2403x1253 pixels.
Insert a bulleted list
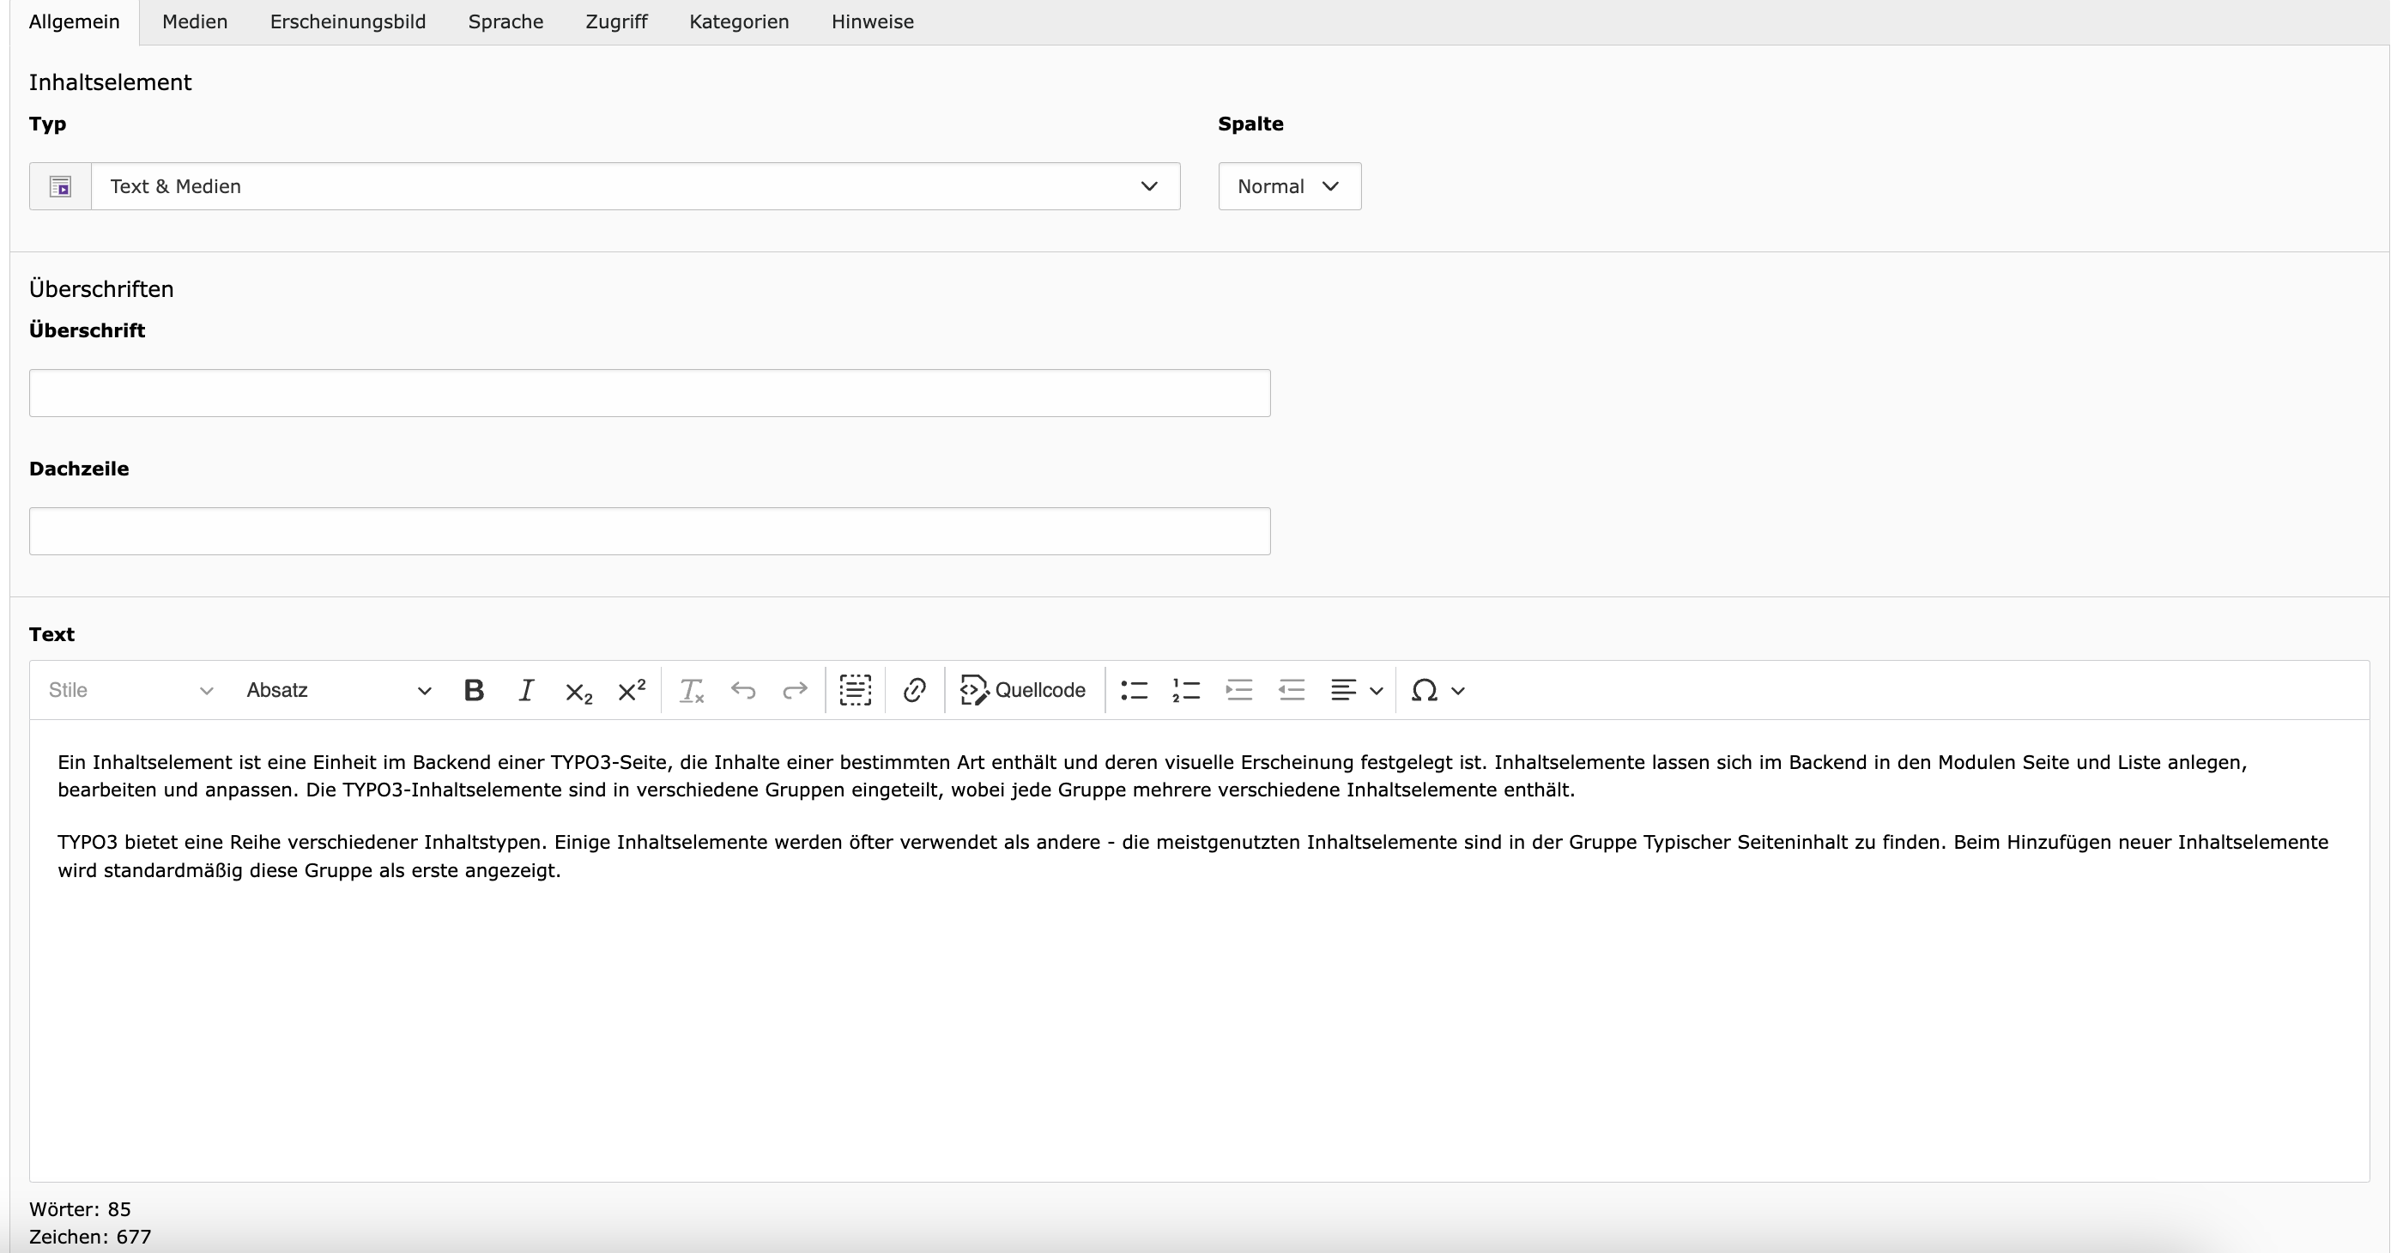click(1134, 690)
